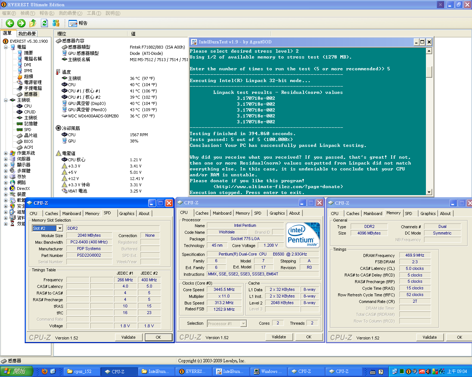Expand the 顯示器 tree node

tap(6, 165)
